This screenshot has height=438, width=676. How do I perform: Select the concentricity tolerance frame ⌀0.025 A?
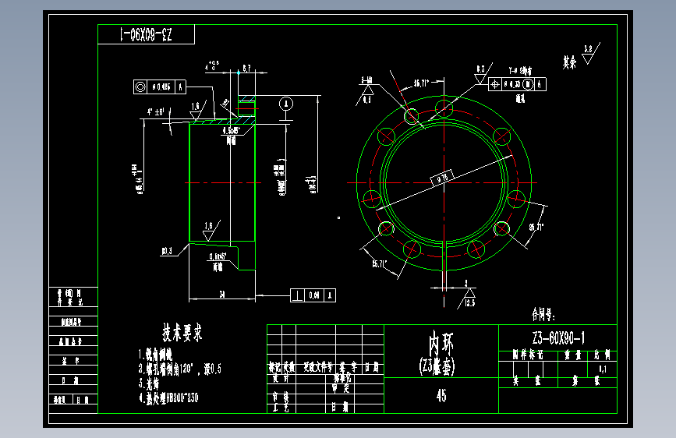point(160,87)
